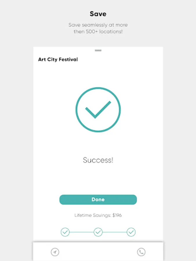196x261 pixels.
Task: Click the Success! message text
Action: (98, 160)
